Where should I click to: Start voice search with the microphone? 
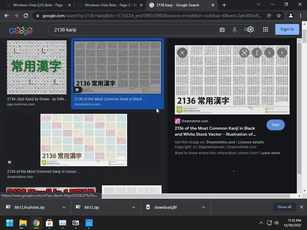point(234,30)
